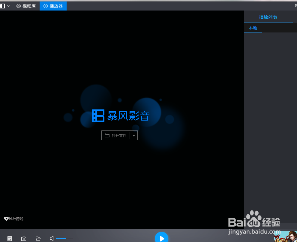The width and height of the screenshot is (297, 242).
Task: Click the window control icon at top right
Action: pyautogui.click(x=296, y=6)
